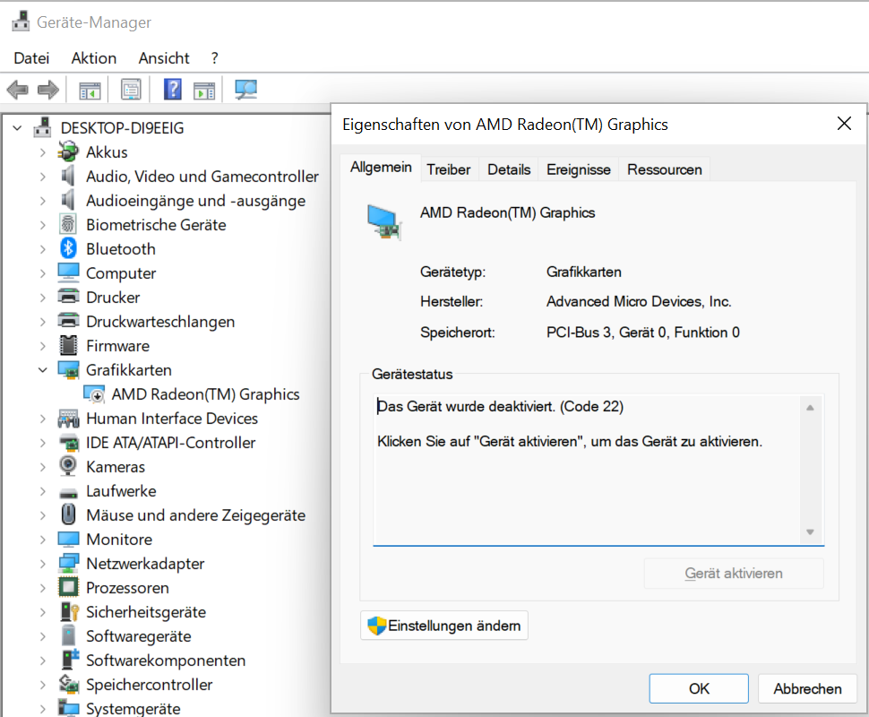The height and width of the screenshot is (717, 869).
Task: Close the Eigenschaften dialog
Action: (844, 123)
